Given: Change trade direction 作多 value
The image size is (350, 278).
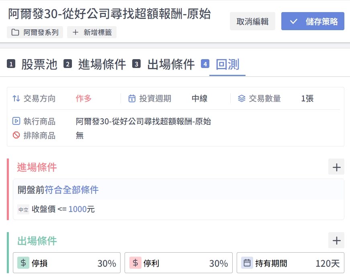Looking at the screenshot, I should point(84,99).
